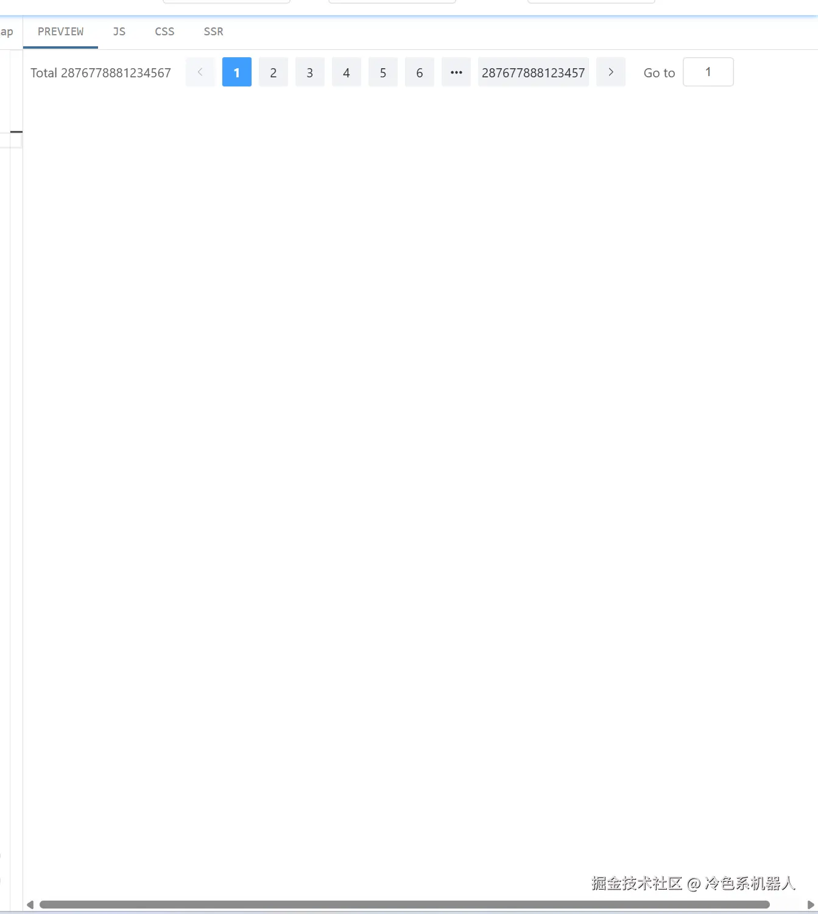Click the horizontal scrollbar thumb
Viewport: 818px width, 914px height.
coord(404,905)
